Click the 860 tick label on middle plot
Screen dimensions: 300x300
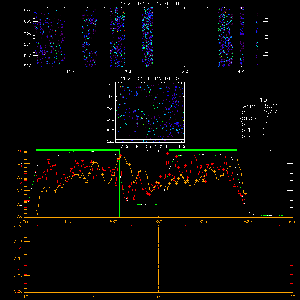[x=181, y=147]
